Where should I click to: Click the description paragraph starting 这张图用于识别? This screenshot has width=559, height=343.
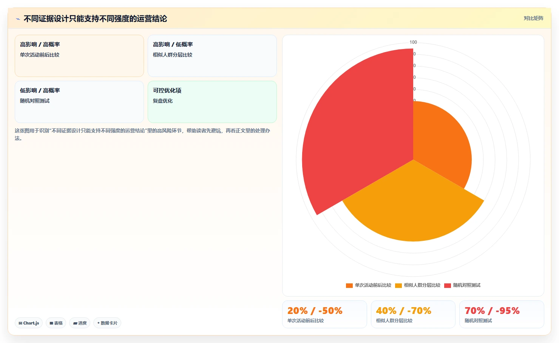pyautogui.click(x=142, y=134)
